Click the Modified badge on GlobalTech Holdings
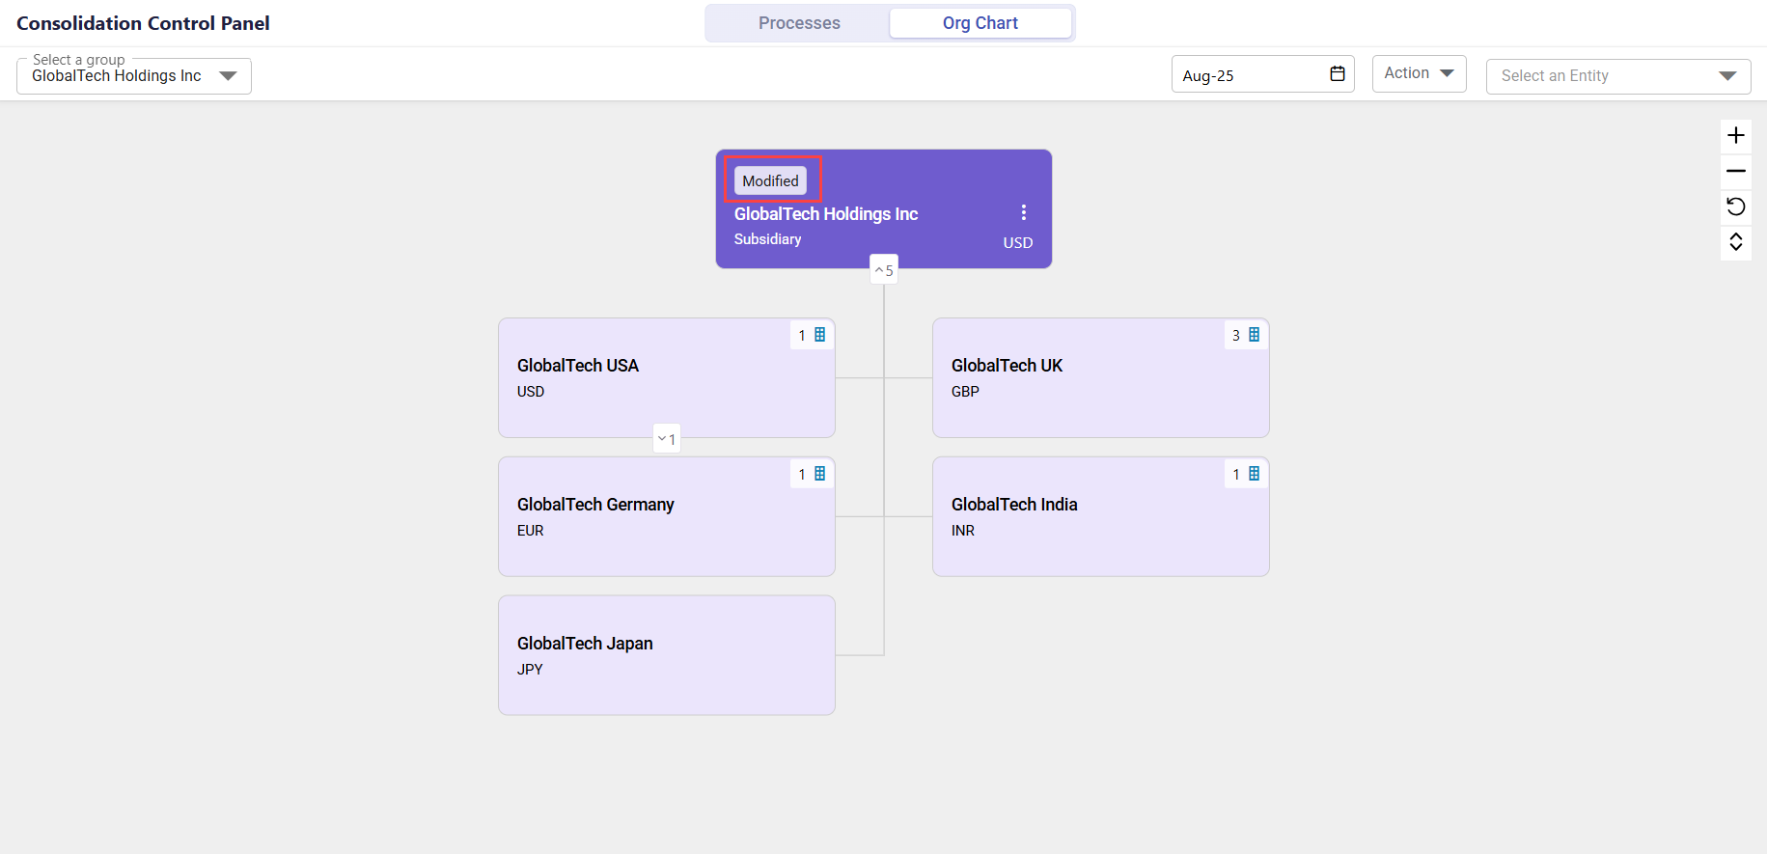This screenshot has width=1767, height=854. 770,180
